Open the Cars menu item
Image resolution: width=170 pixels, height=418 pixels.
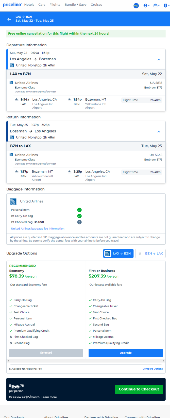[42, 5]
